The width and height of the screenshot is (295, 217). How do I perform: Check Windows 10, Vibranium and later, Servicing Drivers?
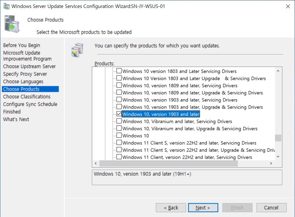pos(119,121)
